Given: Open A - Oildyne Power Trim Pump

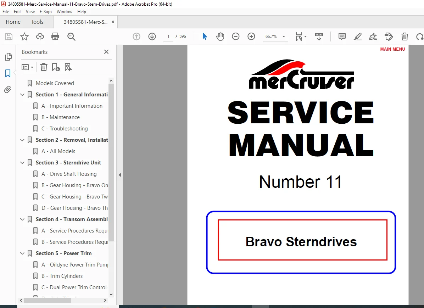Looking at the screenshot, I should coord(75,265).
